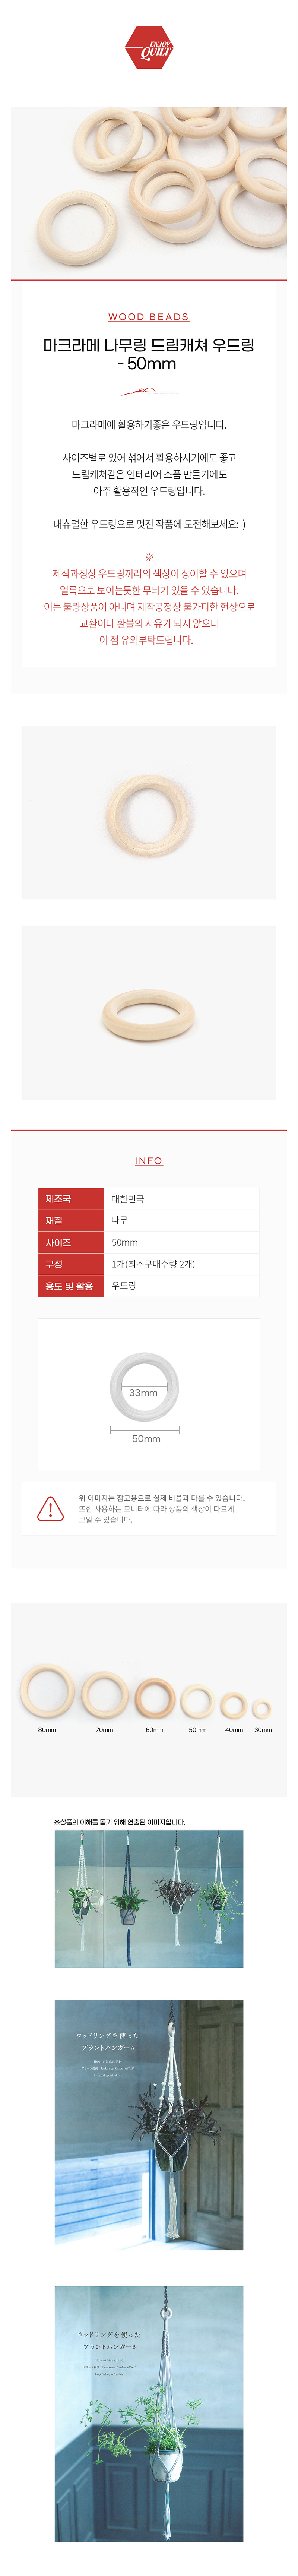Click the tilted side-view ring photo

149,1012
